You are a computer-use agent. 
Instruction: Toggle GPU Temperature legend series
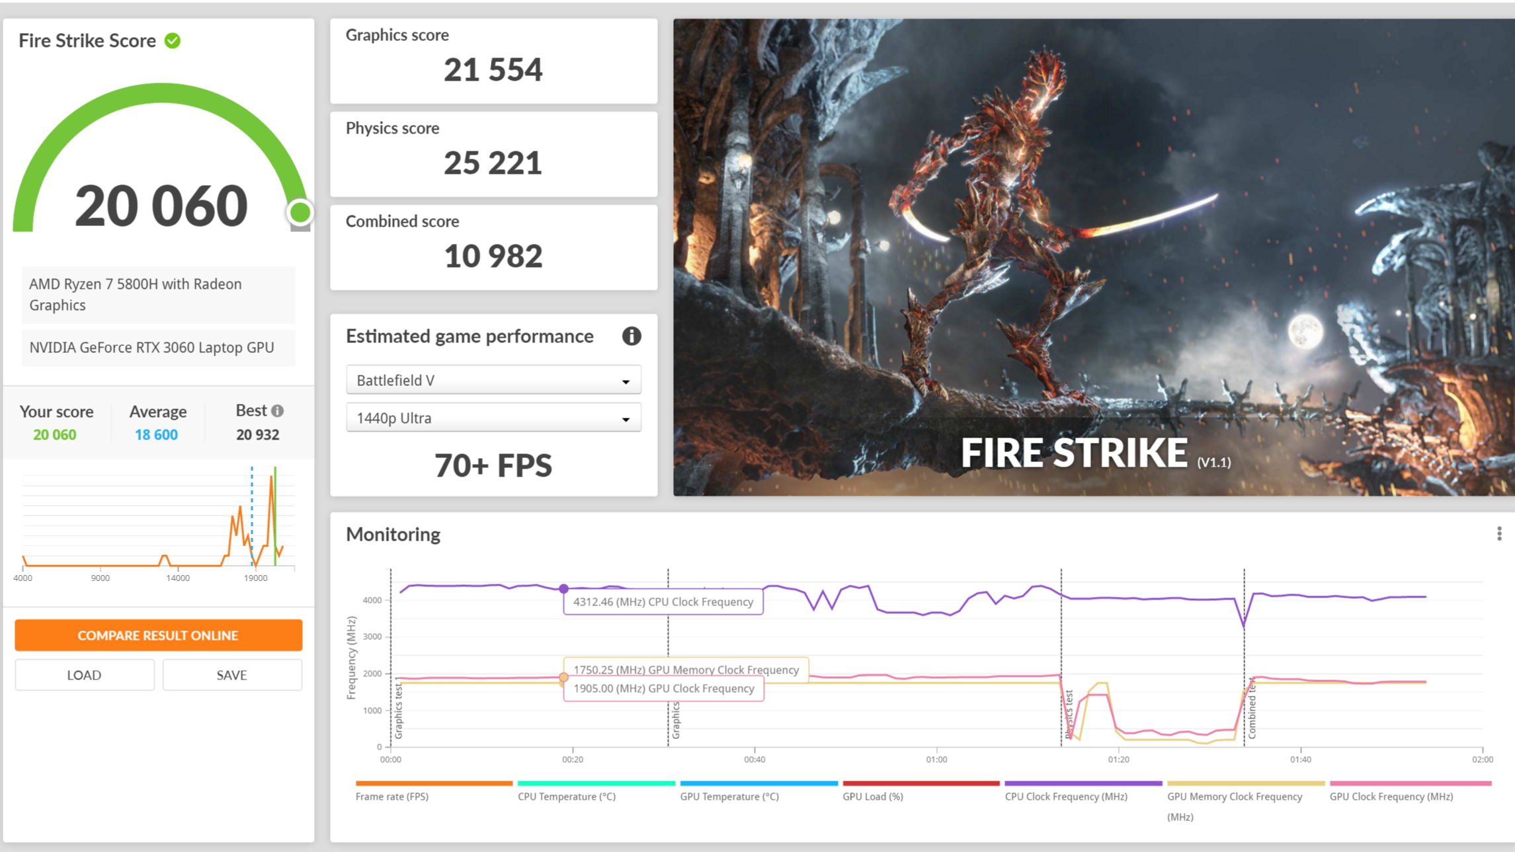(x=729, y=796)
